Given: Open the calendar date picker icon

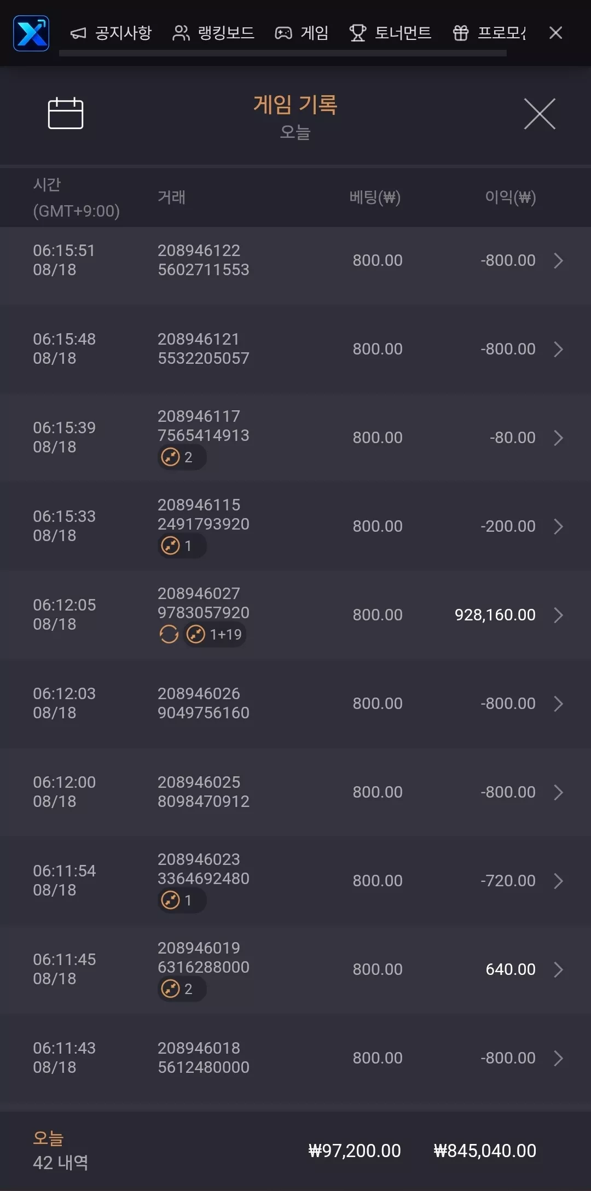Looking at the screenshot, I should coord(66,113).
